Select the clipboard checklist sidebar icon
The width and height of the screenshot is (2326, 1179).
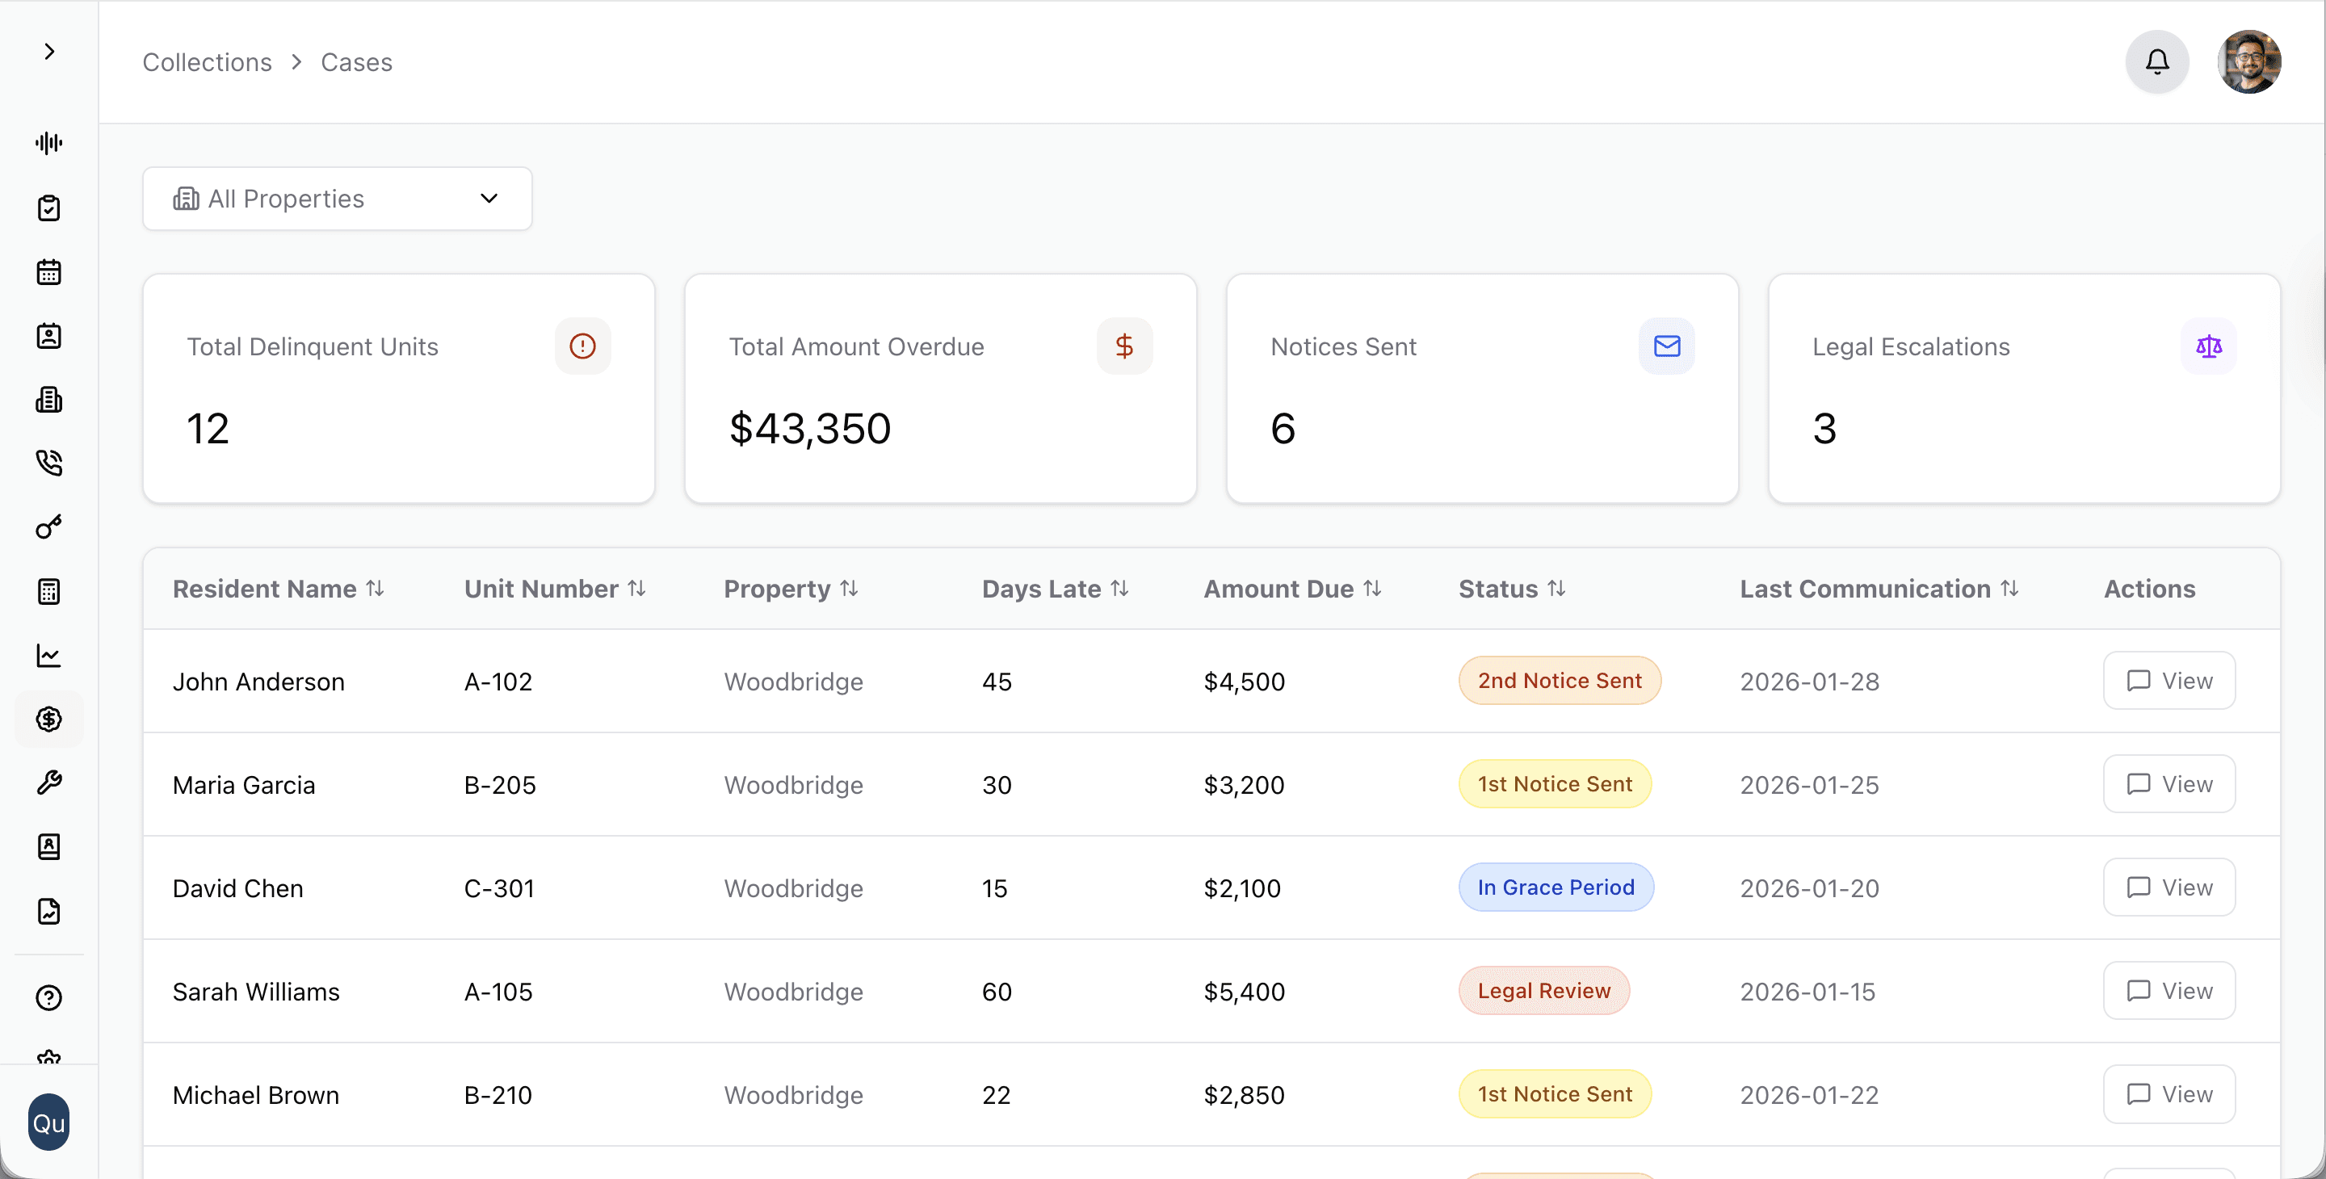pos(48,208)
